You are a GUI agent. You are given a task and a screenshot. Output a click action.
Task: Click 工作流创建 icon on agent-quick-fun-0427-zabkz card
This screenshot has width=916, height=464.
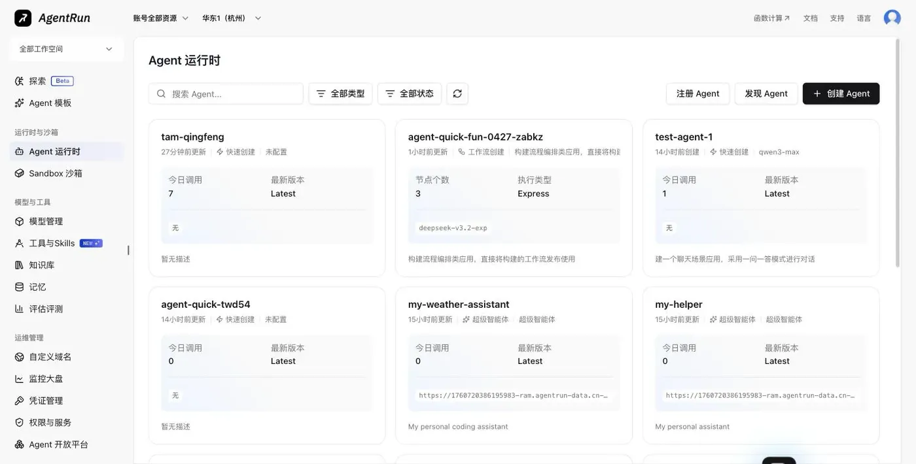[461, 152]
